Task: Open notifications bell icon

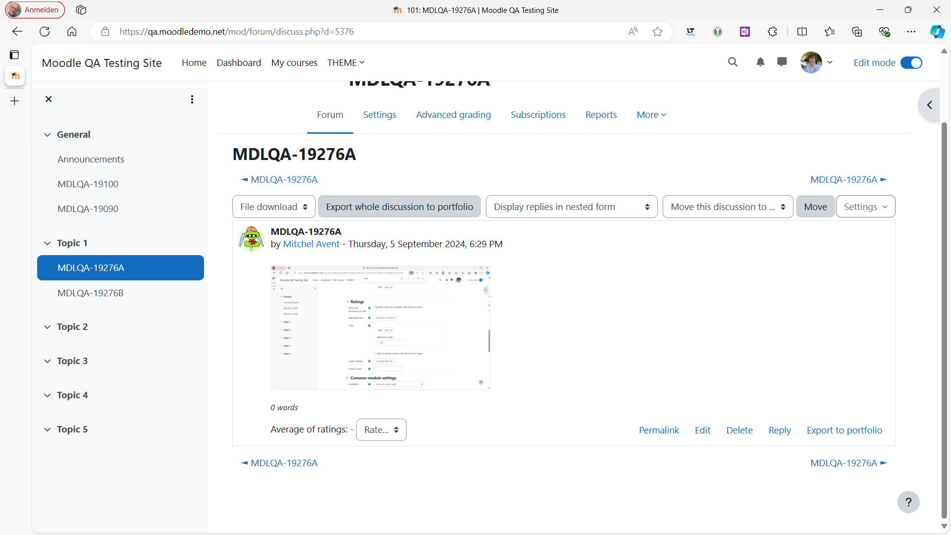Action: pyautogui.click(x=760, y=62)
